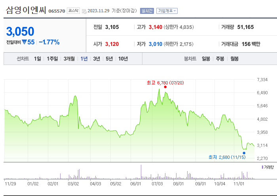277x196 pixels.
Task: Switch to the 3년 chart period
Action: coord(97,59)
